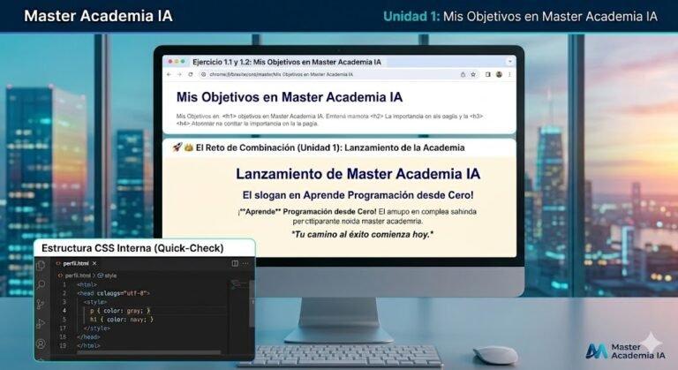The image size is (678, 370).
Task: Open the browser three-dot menu
Action: point(509,74)
